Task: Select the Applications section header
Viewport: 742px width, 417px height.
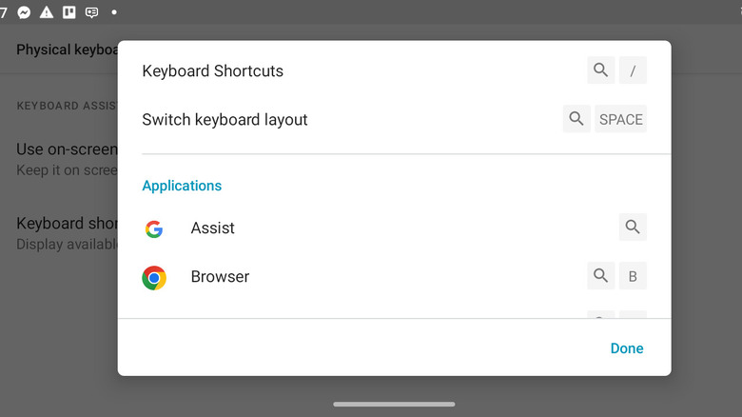Action: point(182,186)
